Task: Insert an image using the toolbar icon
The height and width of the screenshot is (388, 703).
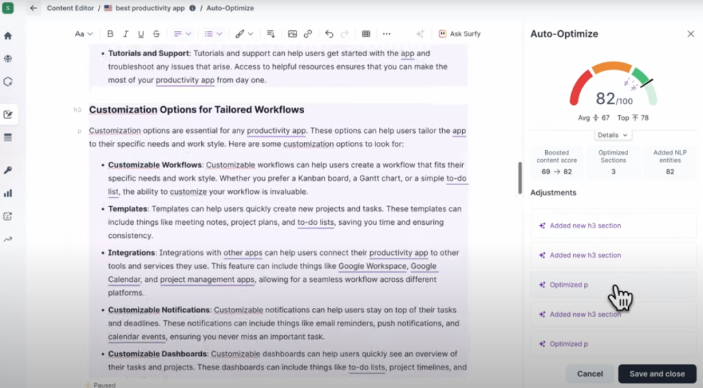Action: click(292, 34)
